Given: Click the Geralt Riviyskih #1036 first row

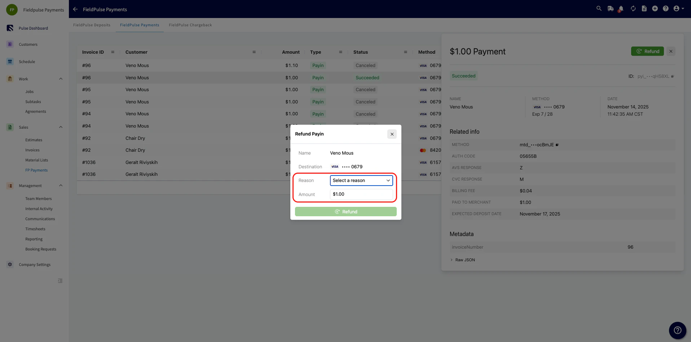Looking at the screenshot, I should tap(259, 162).
